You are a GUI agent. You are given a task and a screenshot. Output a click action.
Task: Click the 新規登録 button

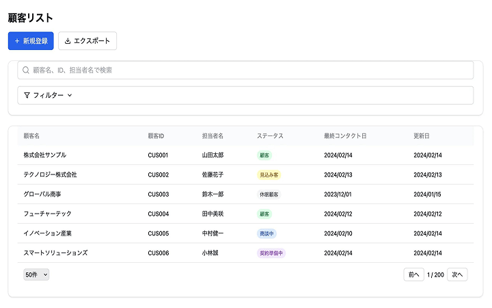coord(31,41)
